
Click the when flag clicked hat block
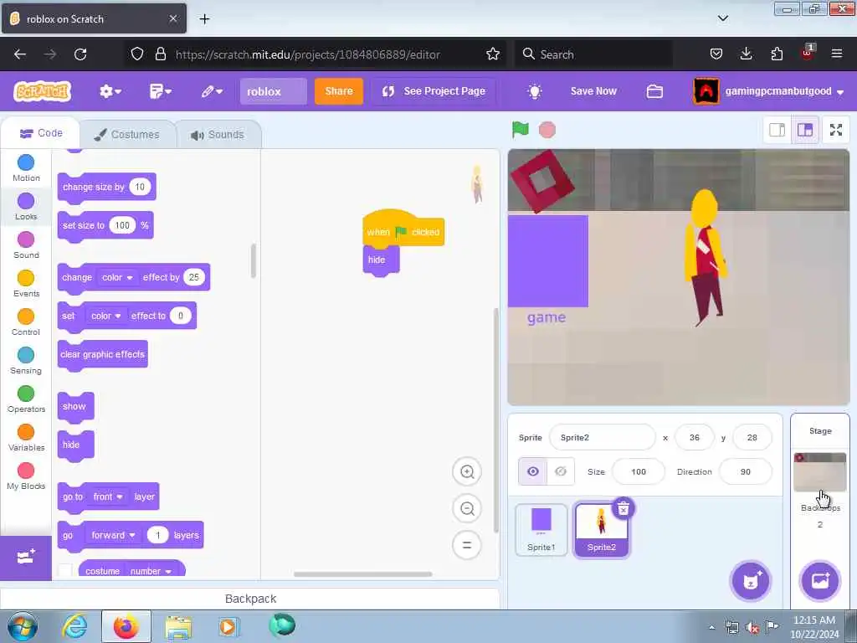403,229
